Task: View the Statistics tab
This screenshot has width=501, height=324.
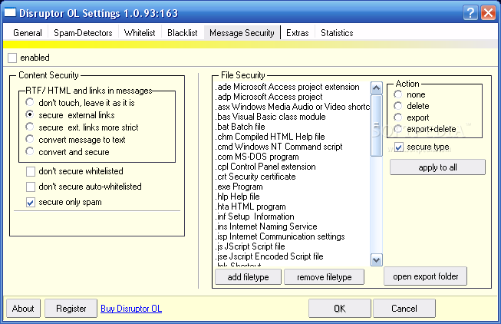Action: click(x=337, y=33)
